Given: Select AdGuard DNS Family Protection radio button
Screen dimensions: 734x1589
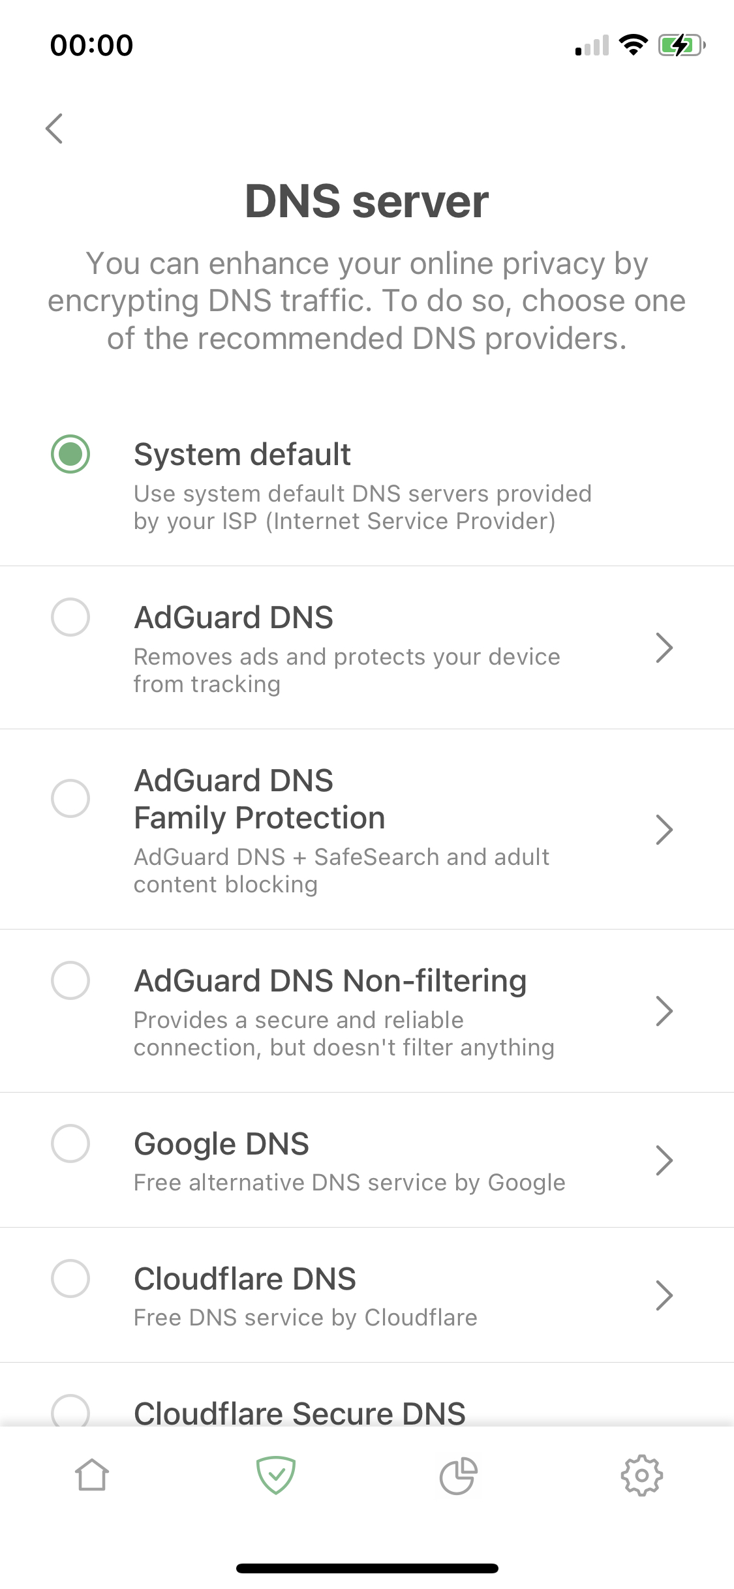Looking at the screenshot, I should pyautogui.click(x=70, y=798).
